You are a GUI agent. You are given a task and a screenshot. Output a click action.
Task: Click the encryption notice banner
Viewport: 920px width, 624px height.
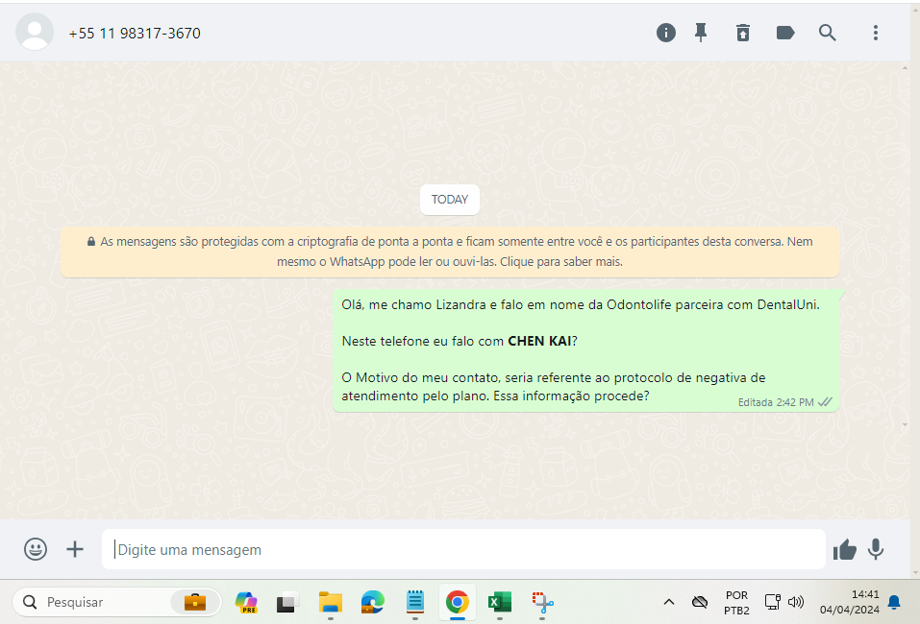(x=450, y=252)
